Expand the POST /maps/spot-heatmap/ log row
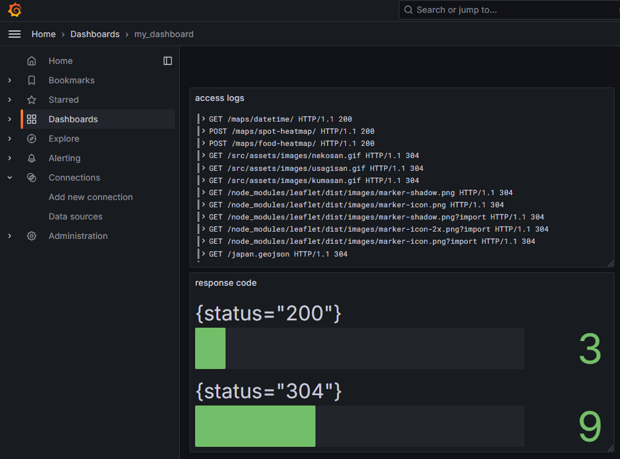 point(204,131)
